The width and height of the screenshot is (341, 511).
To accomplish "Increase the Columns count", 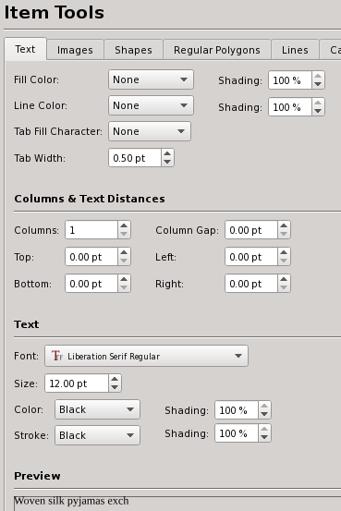I will tap(124, 226).
